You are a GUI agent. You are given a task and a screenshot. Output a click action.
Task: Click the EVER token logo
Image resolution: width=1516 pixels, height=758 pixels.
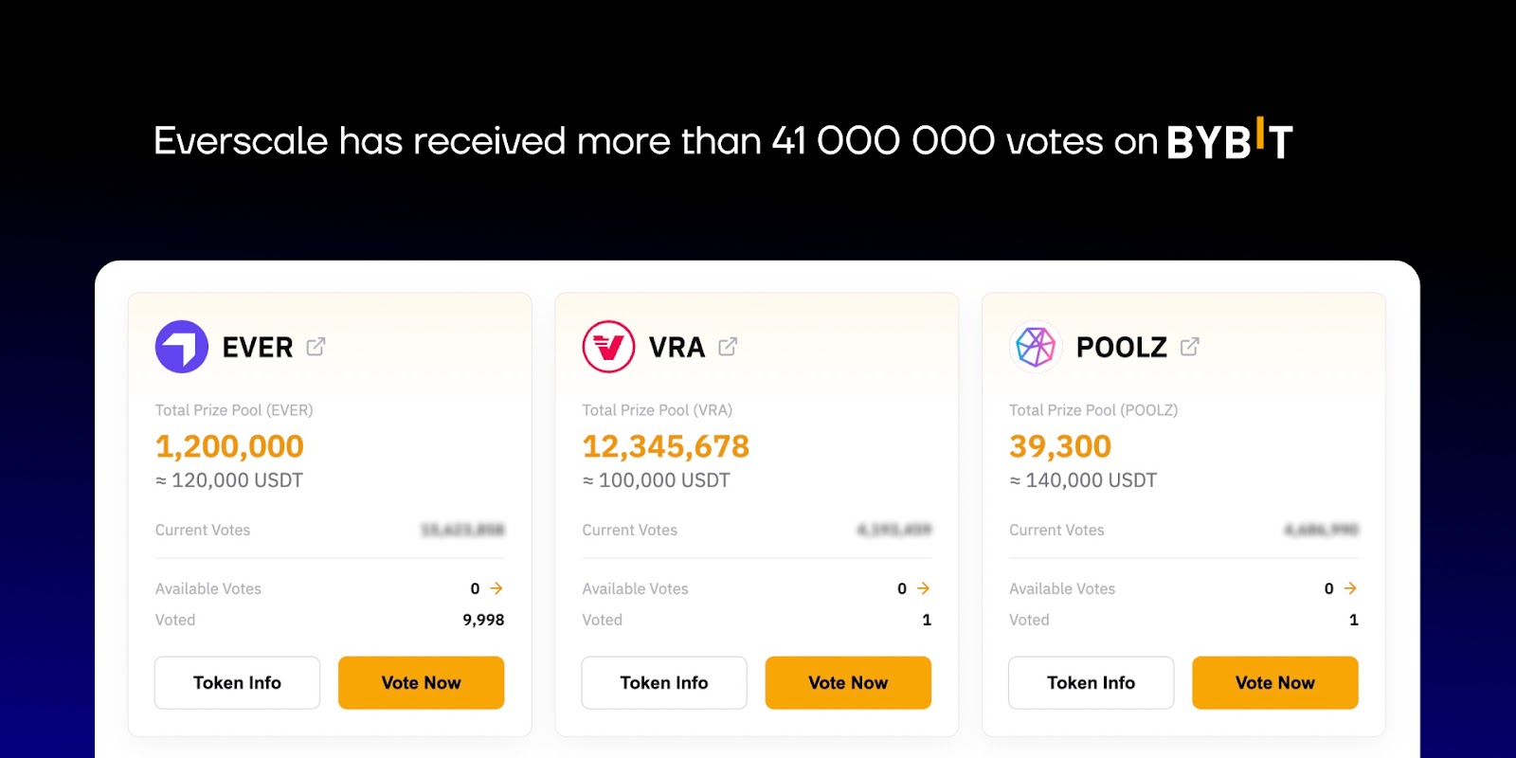pyautogui.click(x=181, y=347)
